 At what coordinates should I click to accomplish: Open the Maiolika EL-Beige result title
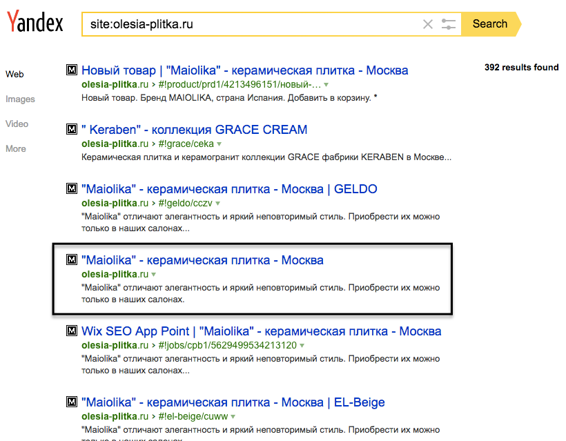(x=233, y=402)
